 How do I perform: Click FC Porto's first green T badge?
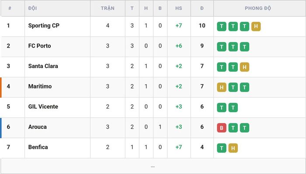click(222, 47)
